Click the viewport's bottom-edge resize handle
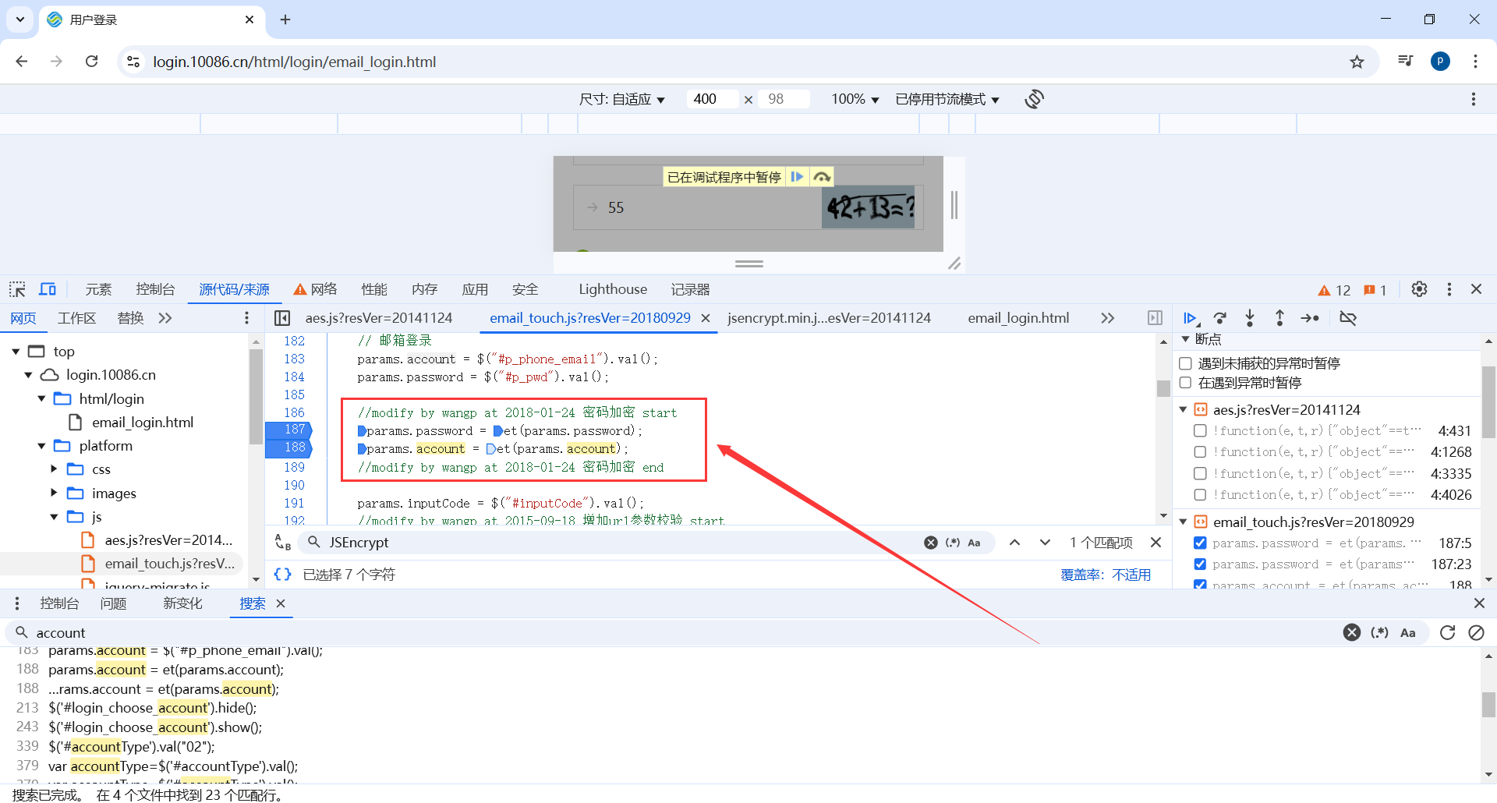The image size is (1497, 803). [x=748, y=264]
